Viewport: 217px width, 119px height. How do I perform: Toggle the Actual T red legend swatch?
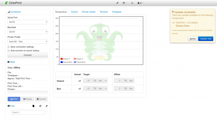[62, 59]
